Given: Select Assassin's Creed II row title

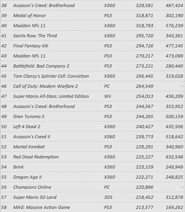Looking at the screenshot, I should tap(31, 137).
